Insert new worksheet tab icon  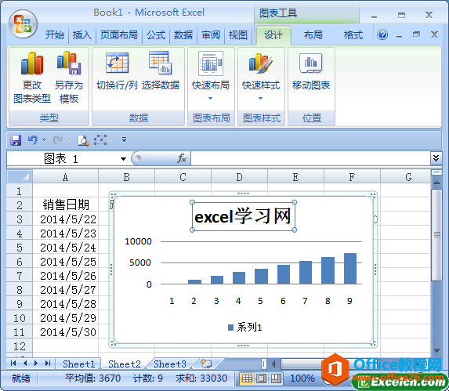pyautogui.click(x=206, y=364)
